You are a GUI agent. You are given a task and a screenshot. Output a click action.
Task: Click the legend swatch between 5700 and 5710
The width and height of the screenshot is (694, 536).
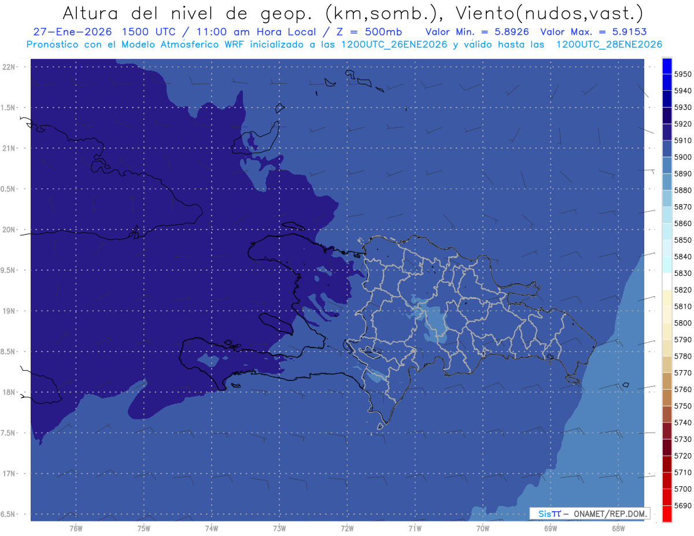point(667,480)
